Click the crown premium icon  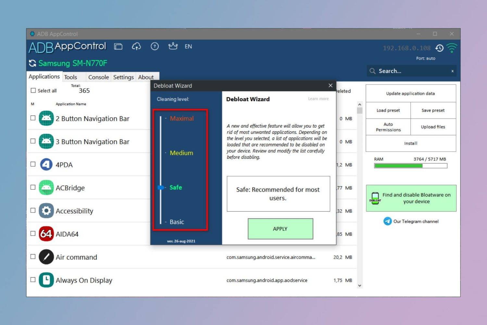point(173,46)
